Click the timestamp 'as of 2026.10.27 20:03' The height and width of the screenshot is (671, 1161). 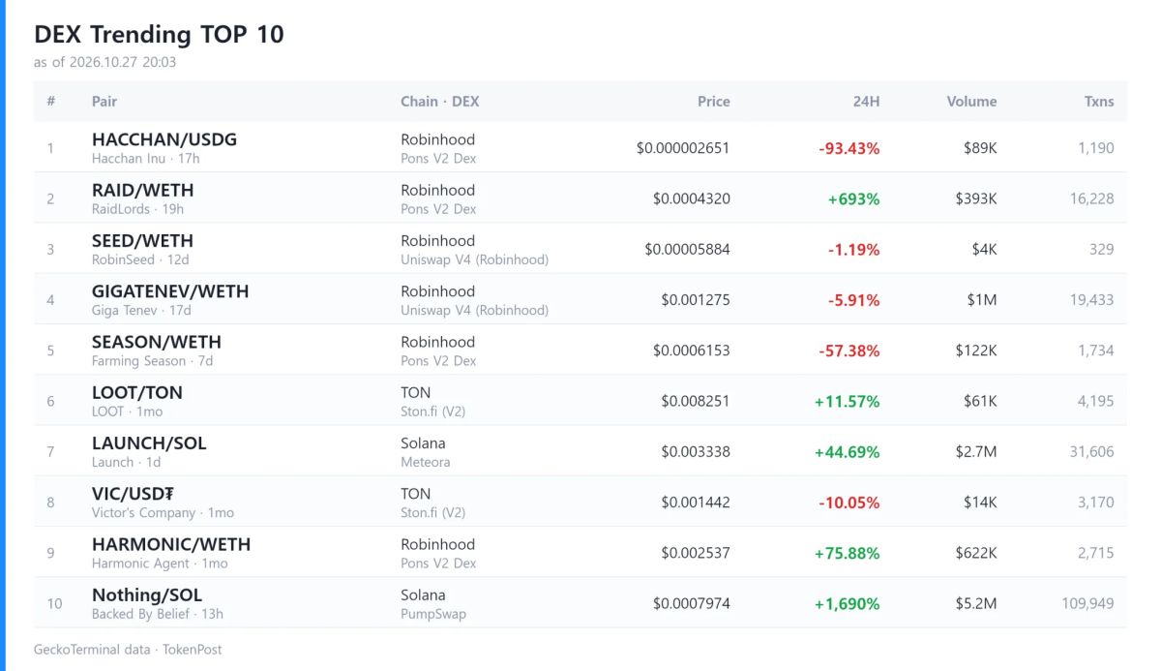[x=104, y=62]
